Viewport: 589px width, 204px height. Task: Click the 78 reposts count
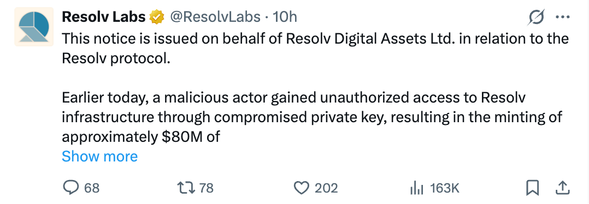pos(206,188)
